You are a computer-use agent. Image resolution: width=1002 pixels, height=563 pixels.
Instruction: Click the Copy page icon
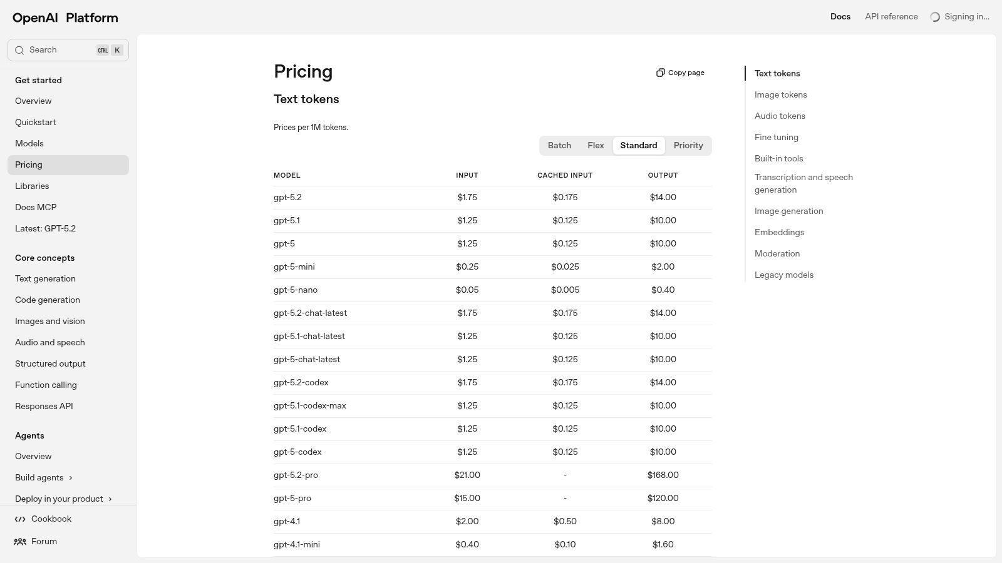(660, 73)
